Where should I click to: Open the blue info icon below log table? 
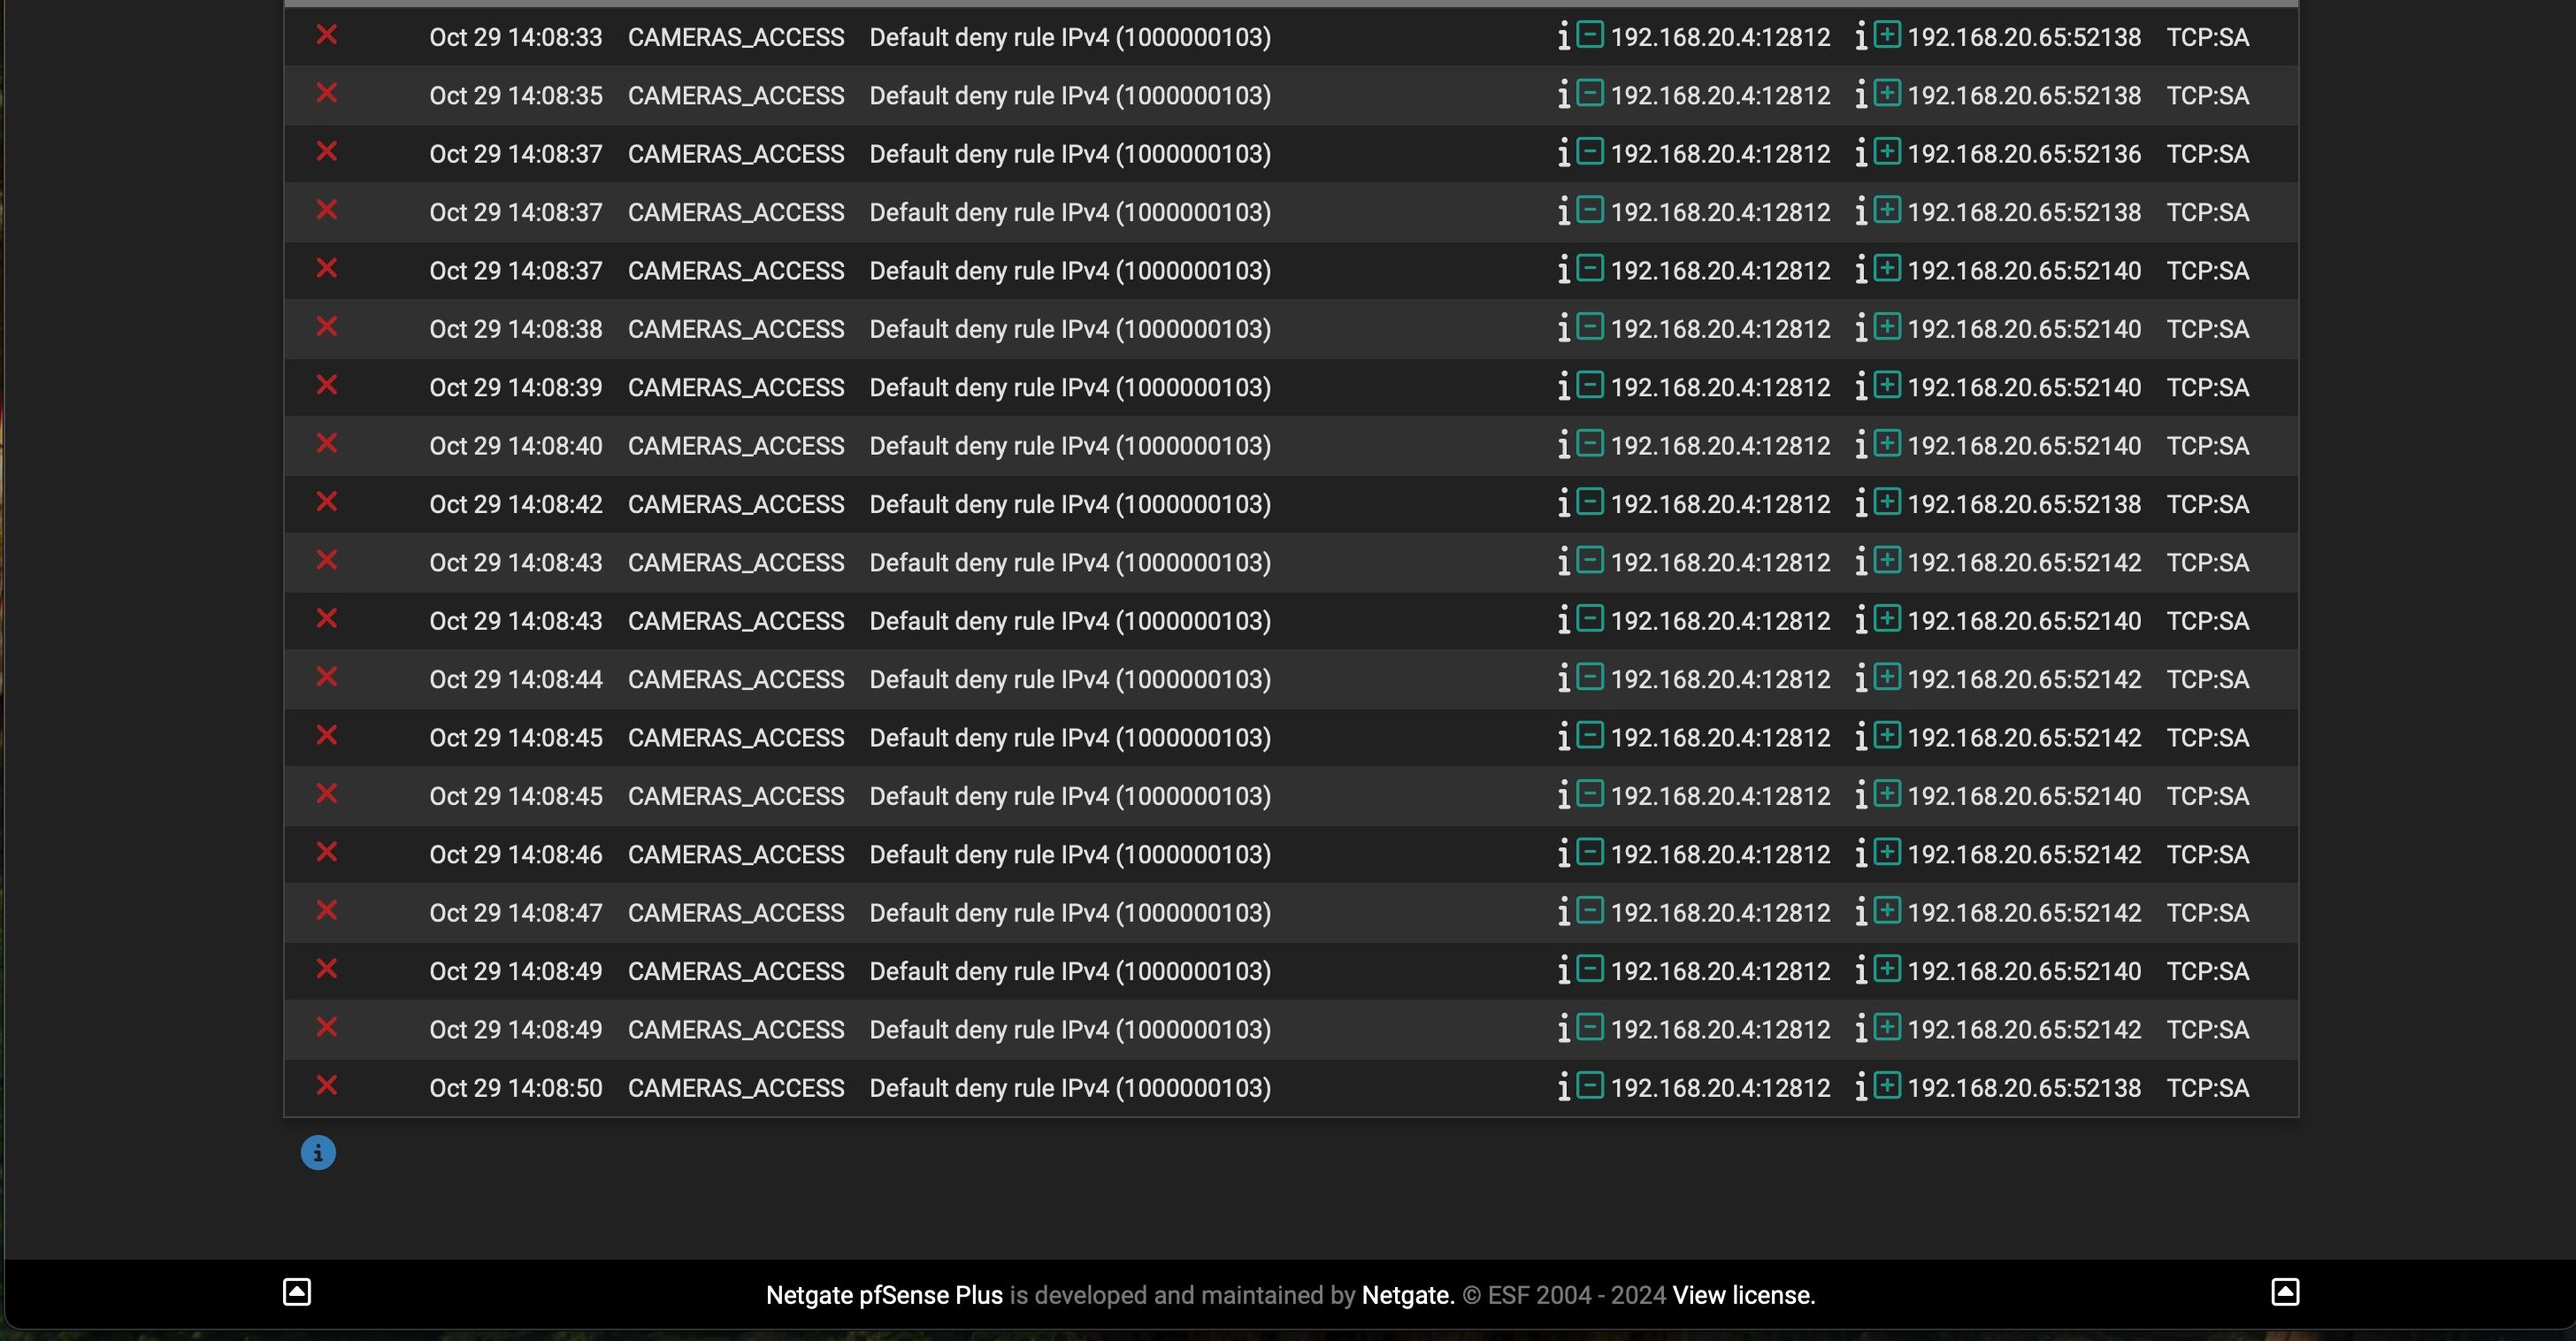(x=318, y=1153)
